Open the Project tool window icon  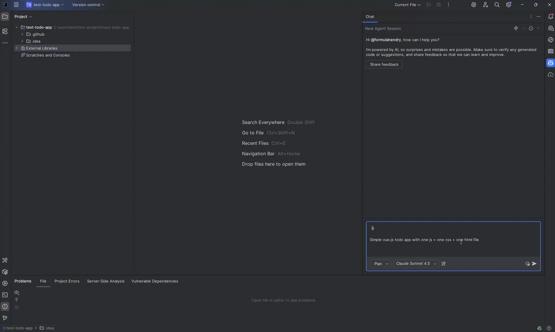tap(5, 17)
